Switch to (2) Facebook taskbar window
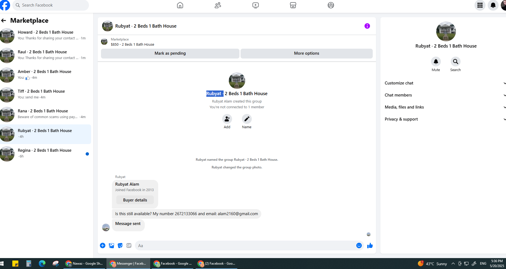 tap(216, 264)
